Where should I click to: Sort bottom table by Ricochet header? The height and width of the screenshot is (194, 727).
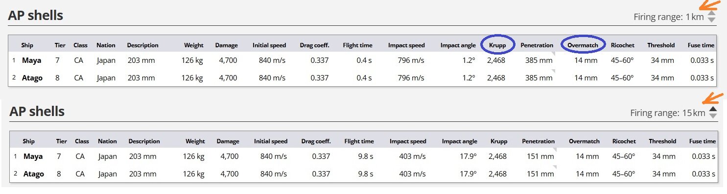[x=624, y=141]
